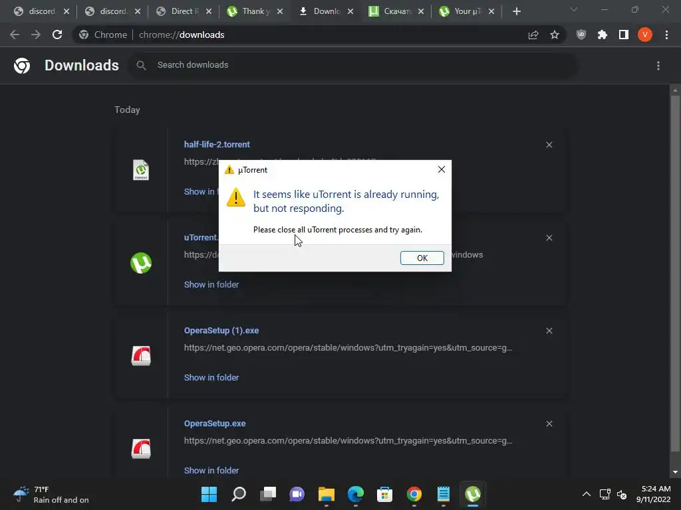Remove OperaSetup (1).exe from list
Image resolution: width=681 pixels, height=510 pixels.
549,331
